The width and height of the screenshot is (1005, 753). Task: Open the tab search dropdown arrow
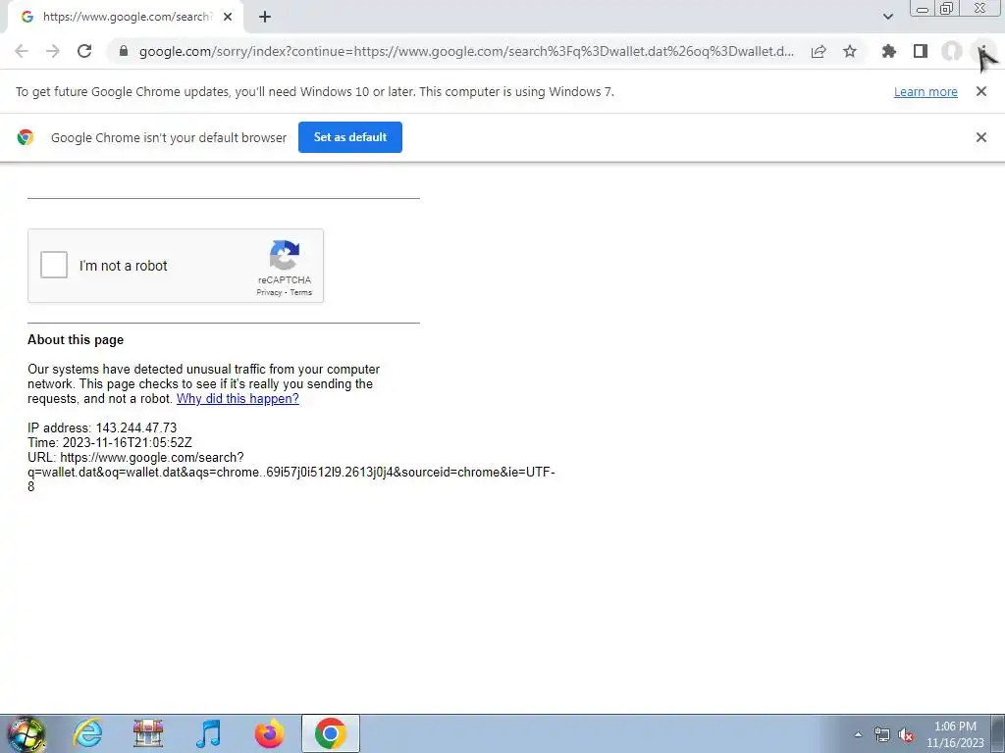(887, 17)
